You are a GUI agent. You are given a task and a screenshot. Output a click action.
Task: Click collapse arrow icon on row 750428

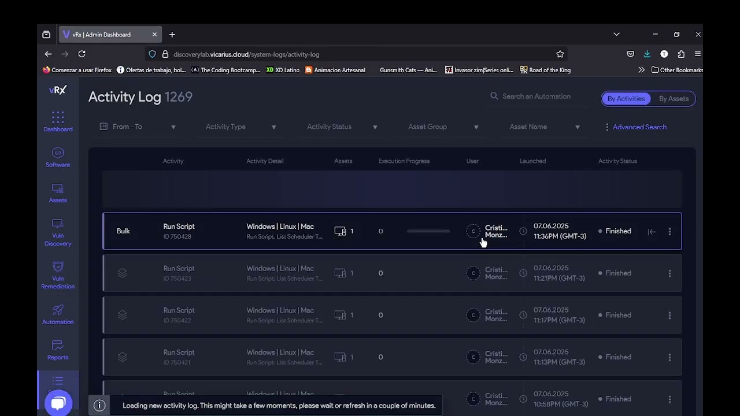click(652, 232)
